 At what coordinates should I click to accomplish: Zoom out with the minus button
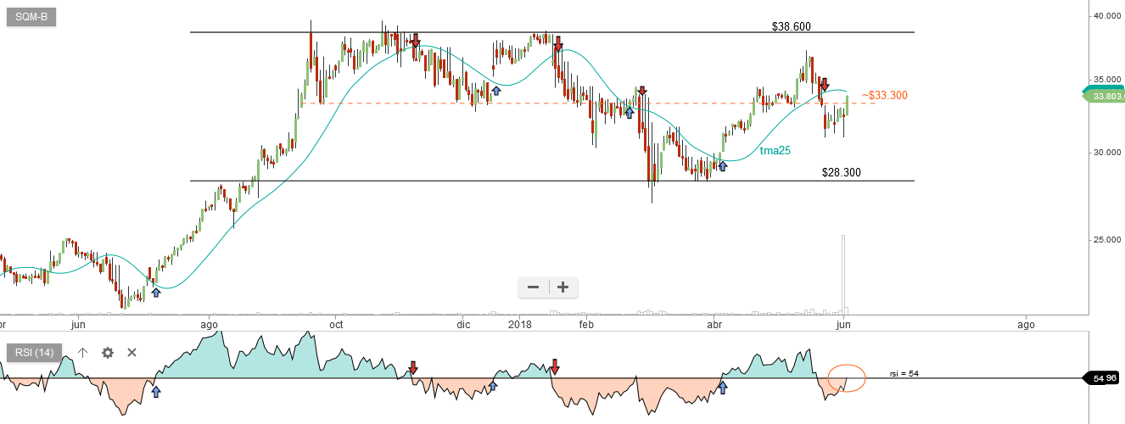(x=534, y=287)
